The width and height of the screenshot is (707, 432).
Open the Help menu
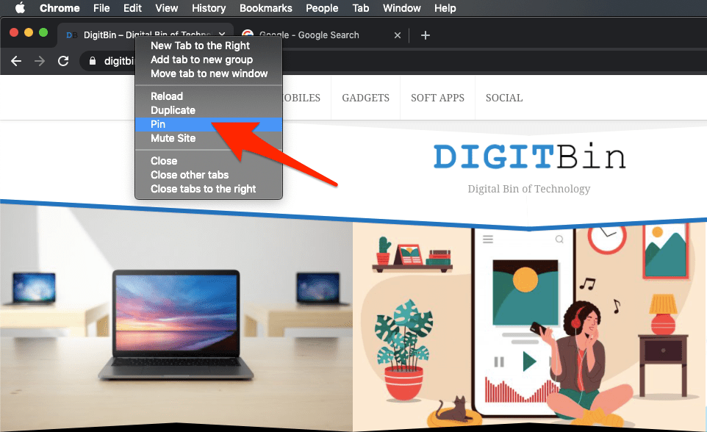tap(445, 8)
